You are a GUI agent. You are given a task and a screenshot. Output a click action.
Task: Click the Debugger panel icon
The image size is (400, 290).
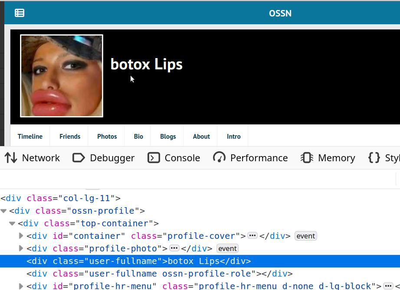pos(79,158)
